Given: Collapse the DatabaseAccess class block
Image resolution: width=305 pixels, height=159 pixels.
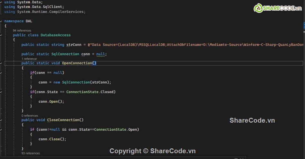Looking at the screenshot, I should tap(1, 35).
